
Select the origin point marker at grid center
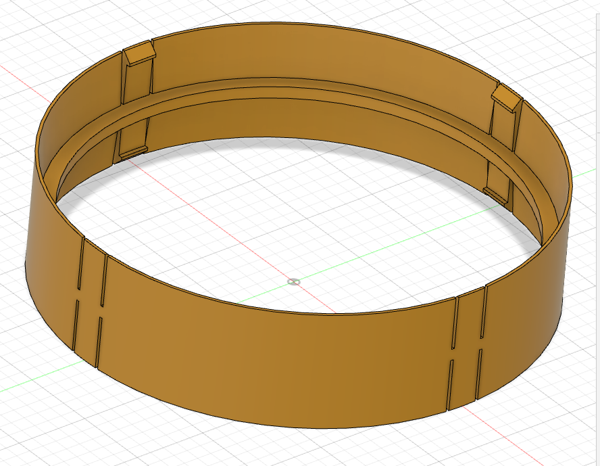(x=293, y=282)
